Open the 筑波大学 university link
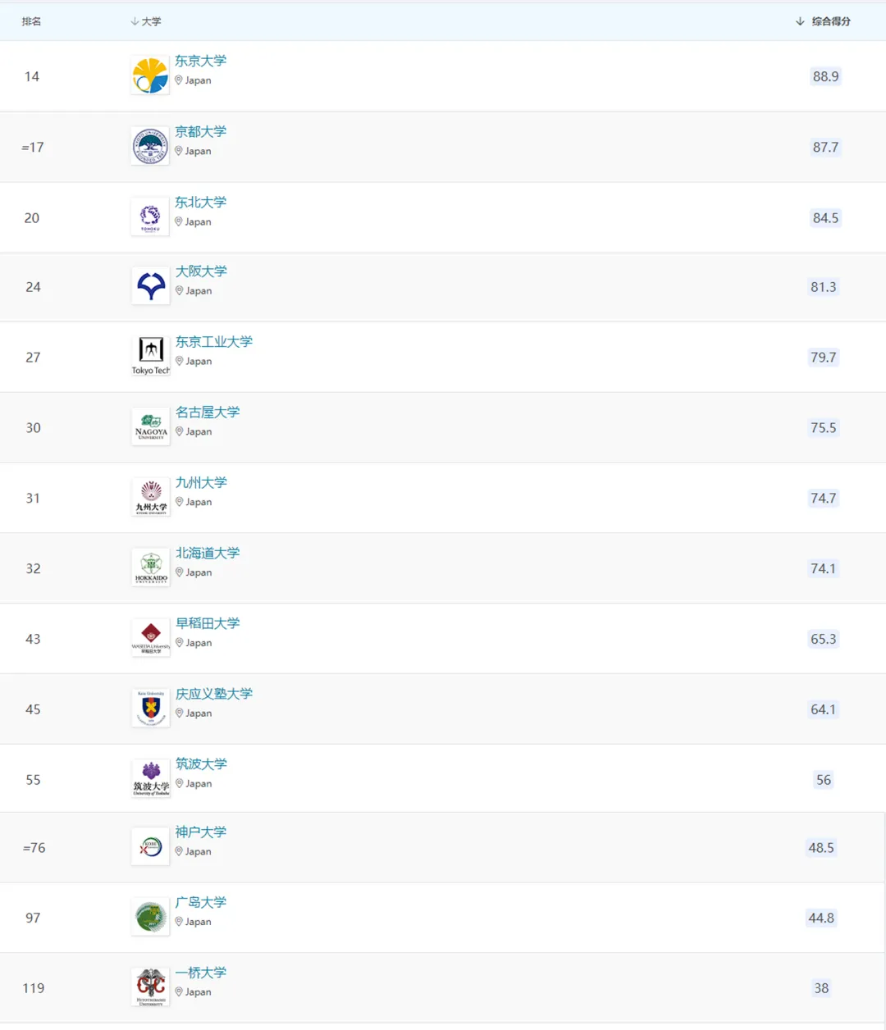Viewport: 886px width, 1030px height. click(201, 763)
